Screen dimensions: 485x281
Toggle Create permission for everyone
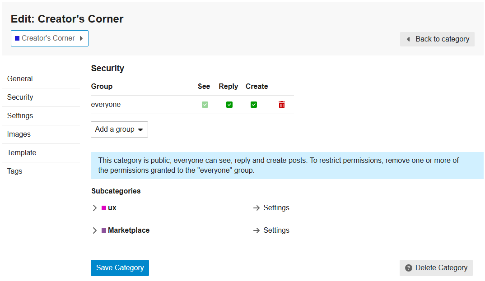click(254, 105)
